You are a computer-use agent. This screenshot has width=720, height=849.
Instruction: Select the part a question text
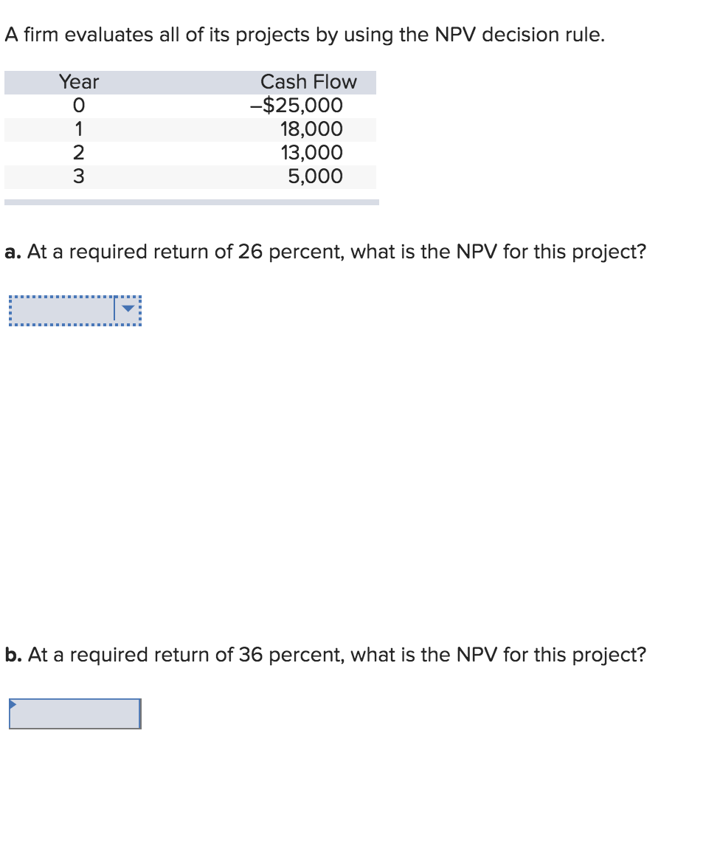pos(325,252)
